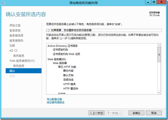168x120 pixels.
Task: Click the 安装(I) install button
Action: (x=136, y=113)
